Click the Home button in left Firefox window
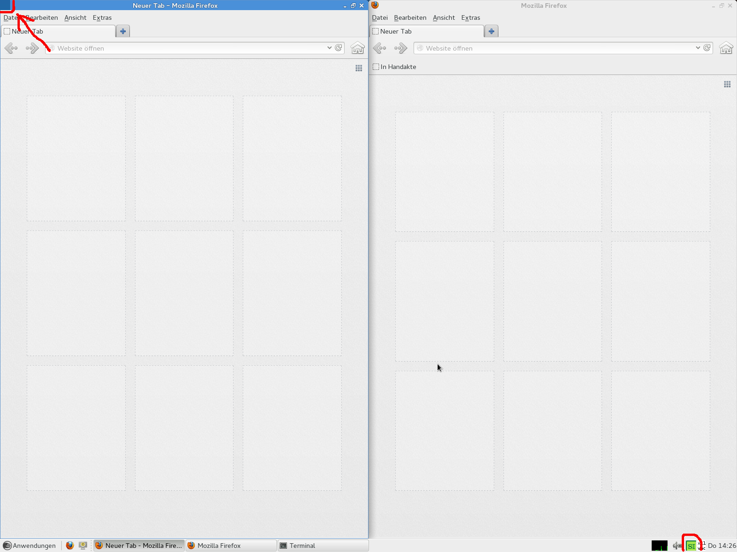Screen dimensions: 737x552 357,48
